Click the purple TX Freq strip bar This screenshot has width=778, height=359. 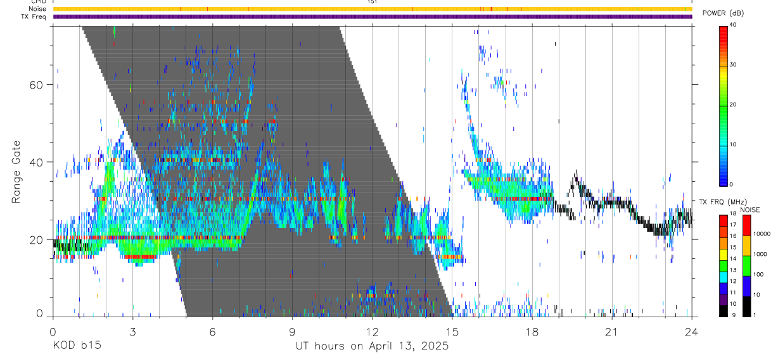point(372,16)
